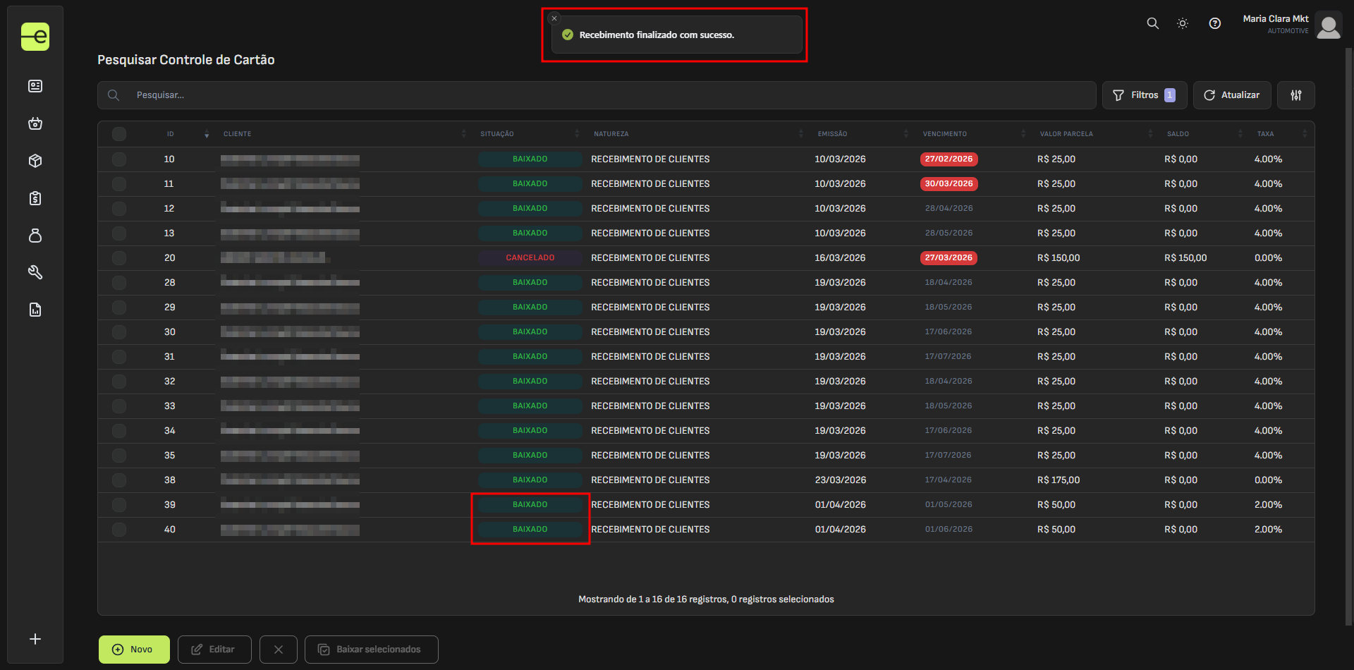Click the Atualizar refresh button
The height and width of the screenshot is (670, 1354).
[1231, 95]
